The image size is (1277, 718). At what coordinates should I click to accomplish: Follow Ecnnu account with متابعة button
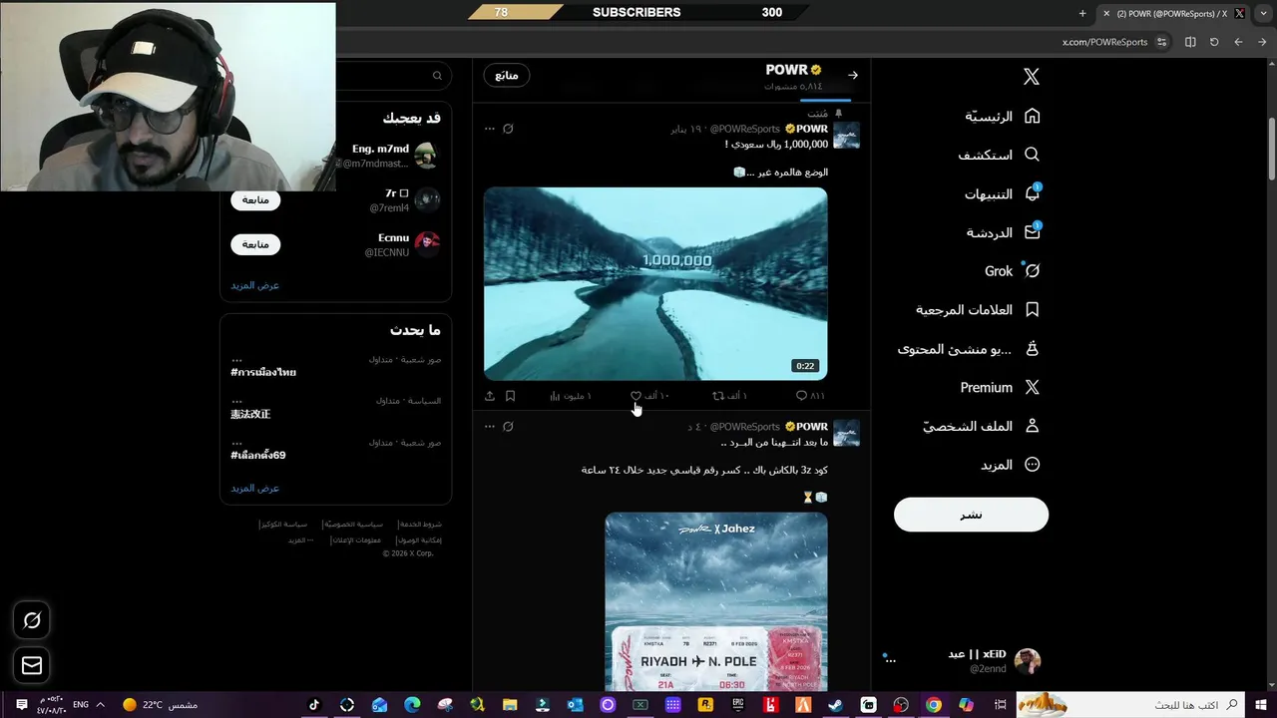click(x=255, y=244)
